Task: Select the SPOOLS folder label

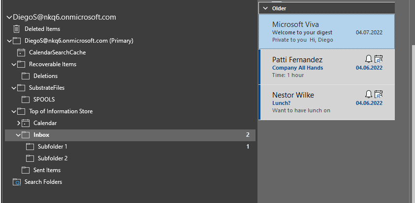Action: (44, 100)
